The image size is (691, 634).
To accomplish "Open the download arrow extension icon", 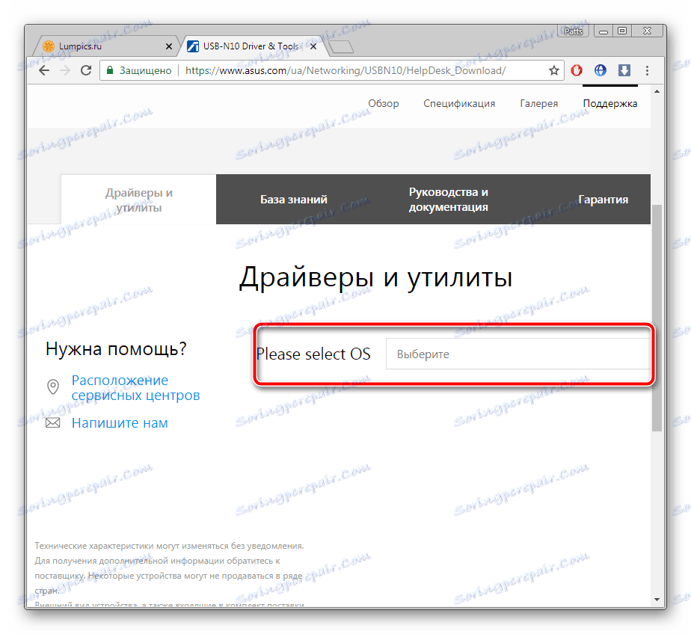I will (624, 70).
